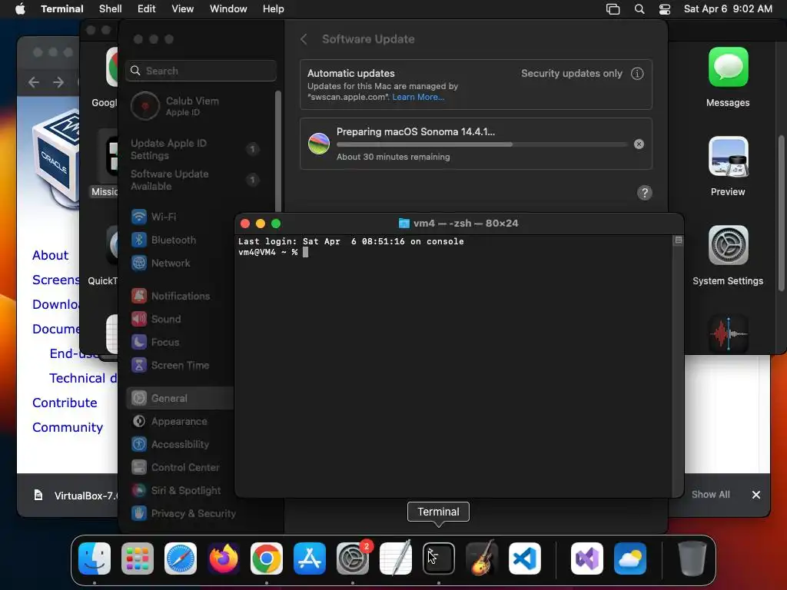Open the View menu
Viewport: 787px width, 590px height.
183,9
